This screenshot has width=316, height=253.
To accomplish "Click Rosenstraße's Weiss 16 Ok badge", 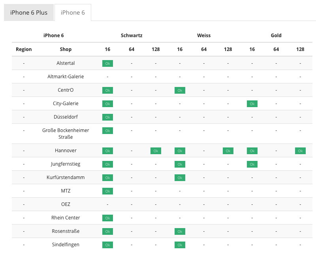I will (x=180, y=231).
